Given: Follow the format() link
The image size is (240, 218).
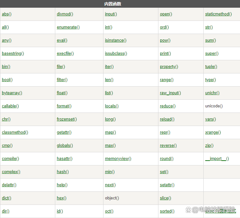Looking at the screenshot, I should coord(64,106).
